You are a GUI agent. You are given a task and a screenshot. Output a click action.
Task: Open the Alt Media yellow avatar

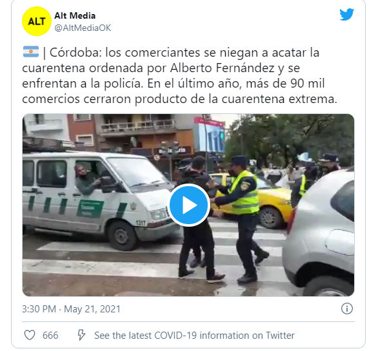click(36, 21)
